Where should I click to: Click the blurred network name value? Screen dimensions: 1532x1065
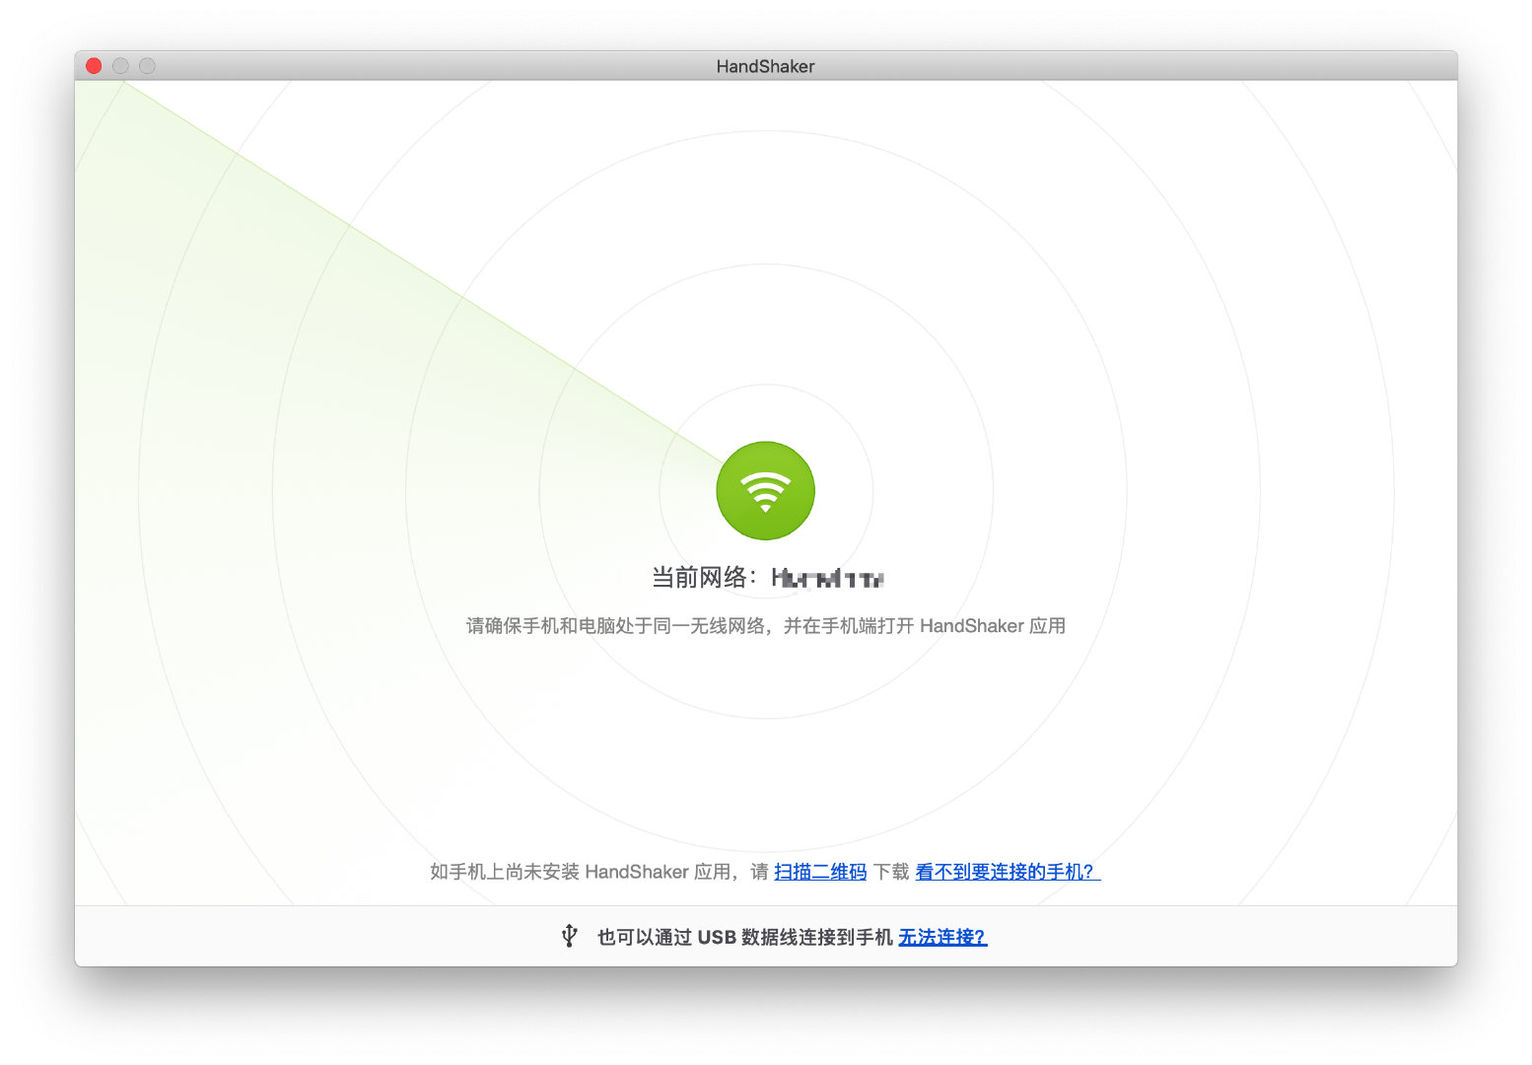828,578
